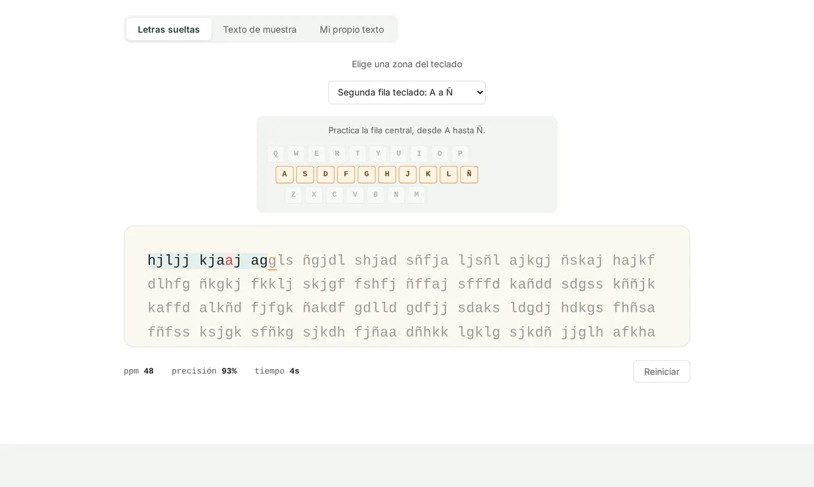
Task: Click the W key on keyboard diagram
Action: [x=296, y=154]
